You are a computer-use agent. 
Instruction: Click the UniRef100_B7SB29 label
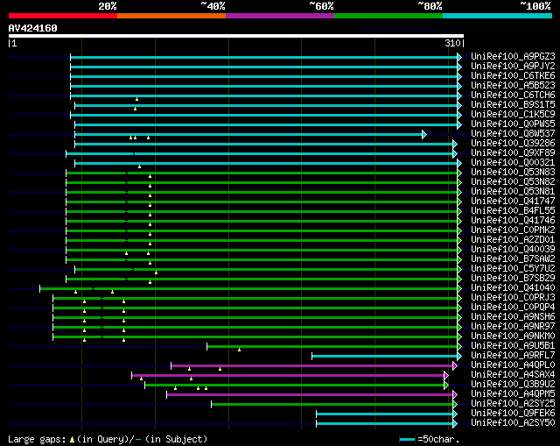[x=513, y=279]
